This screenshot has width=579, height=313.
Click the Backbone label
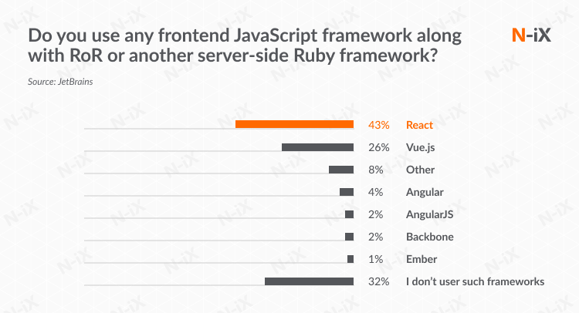click(430, 237)
